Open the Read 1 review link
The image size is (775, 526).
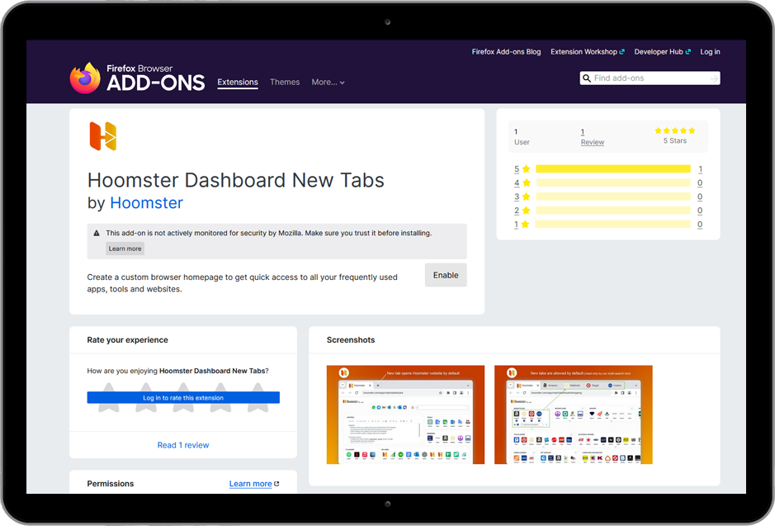tap(183, 445)
